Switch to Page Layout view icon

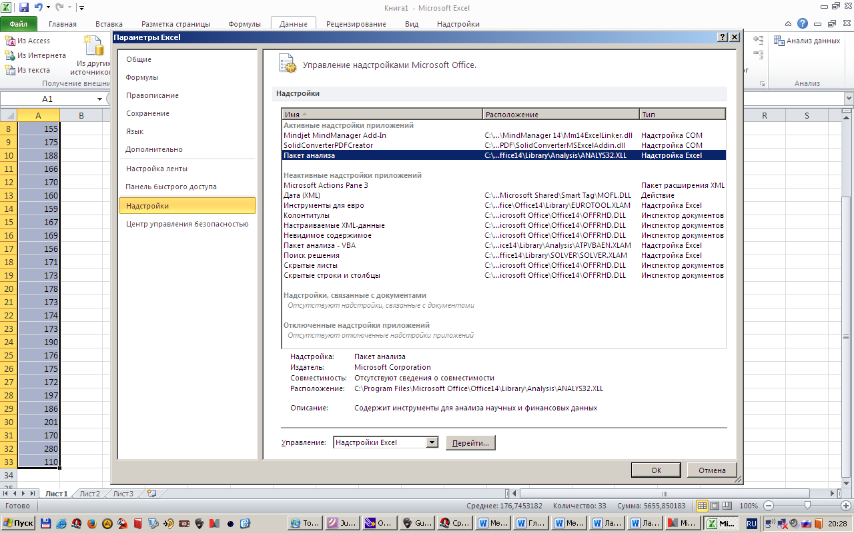[x=715, y=506]
